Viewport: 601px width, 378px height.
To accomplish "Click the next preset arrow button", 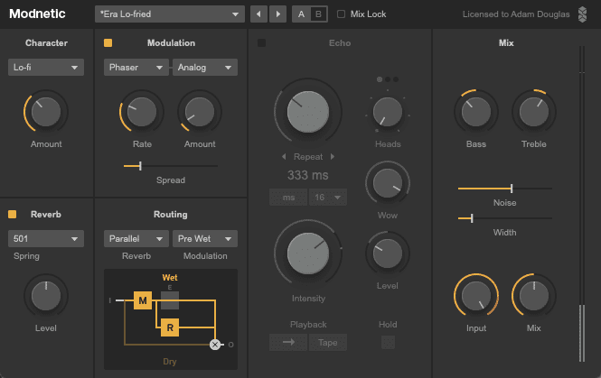I will pos(277,14).
